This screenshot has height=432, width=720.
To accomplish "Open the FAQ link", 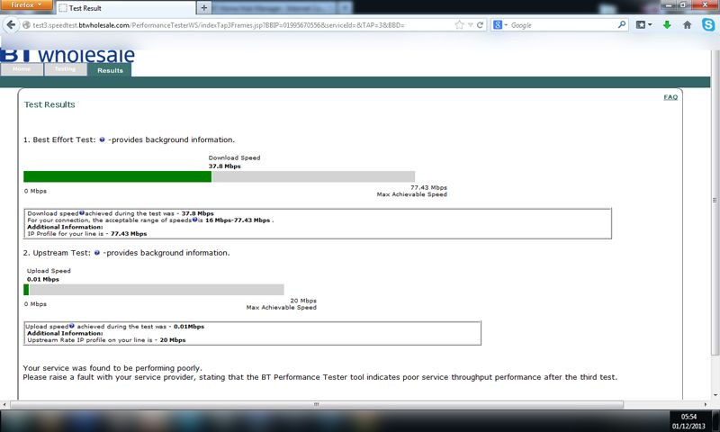I will 670,97.
